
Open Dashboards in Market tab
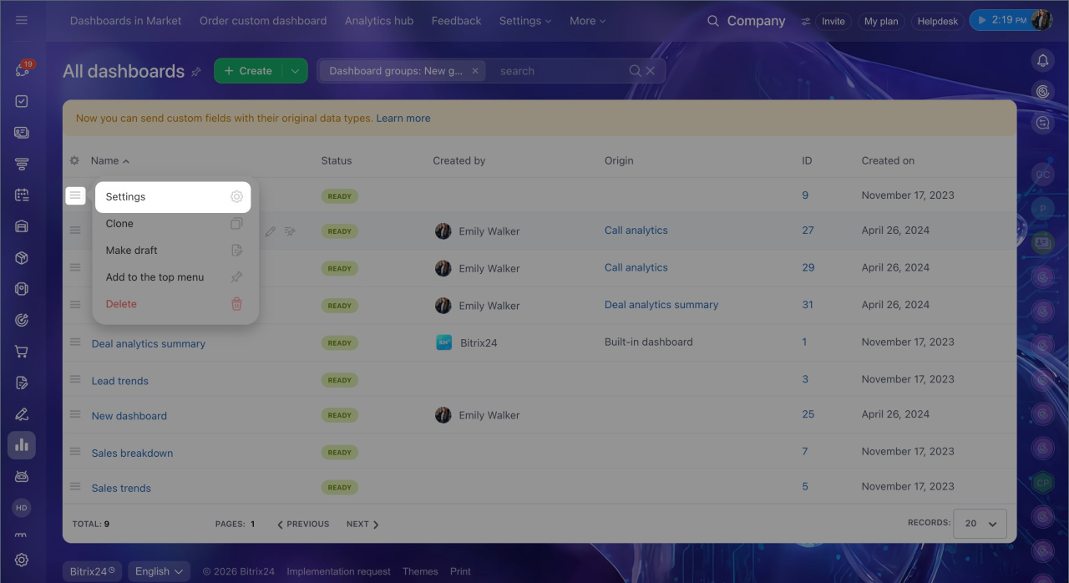pyautogui.click(x=125, y=21)
